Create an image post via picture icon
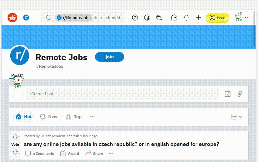This screenshot has width=258, height=162. [228, 94]
